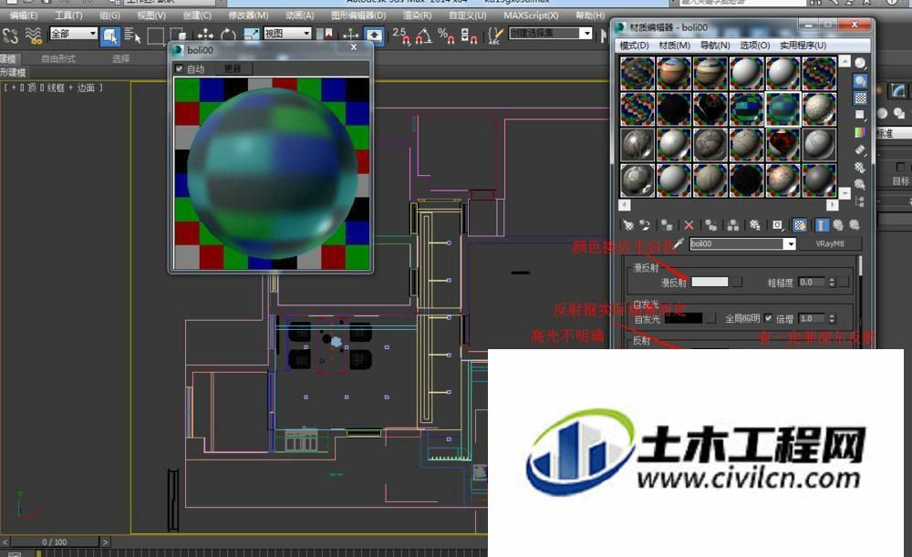Toggle the Angle Snap button
912x557 pixels.
[423, 36]
